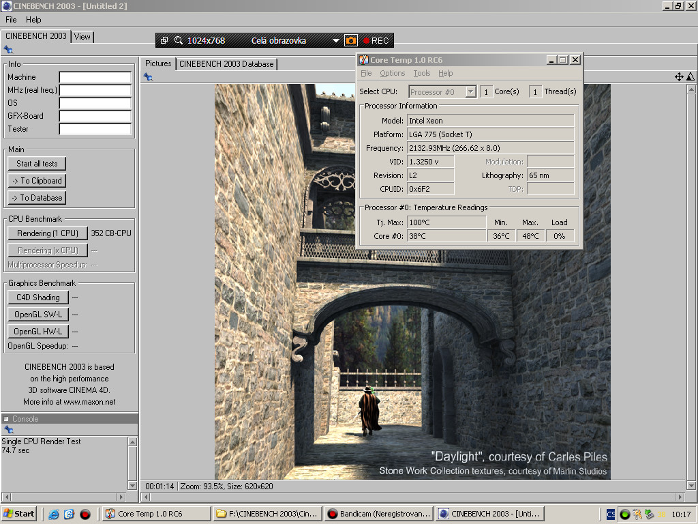Viewport: 698px width, 524px height.
Task: Click the picture view horizontal scrollbar right arrow
Action: click(679, 497)
